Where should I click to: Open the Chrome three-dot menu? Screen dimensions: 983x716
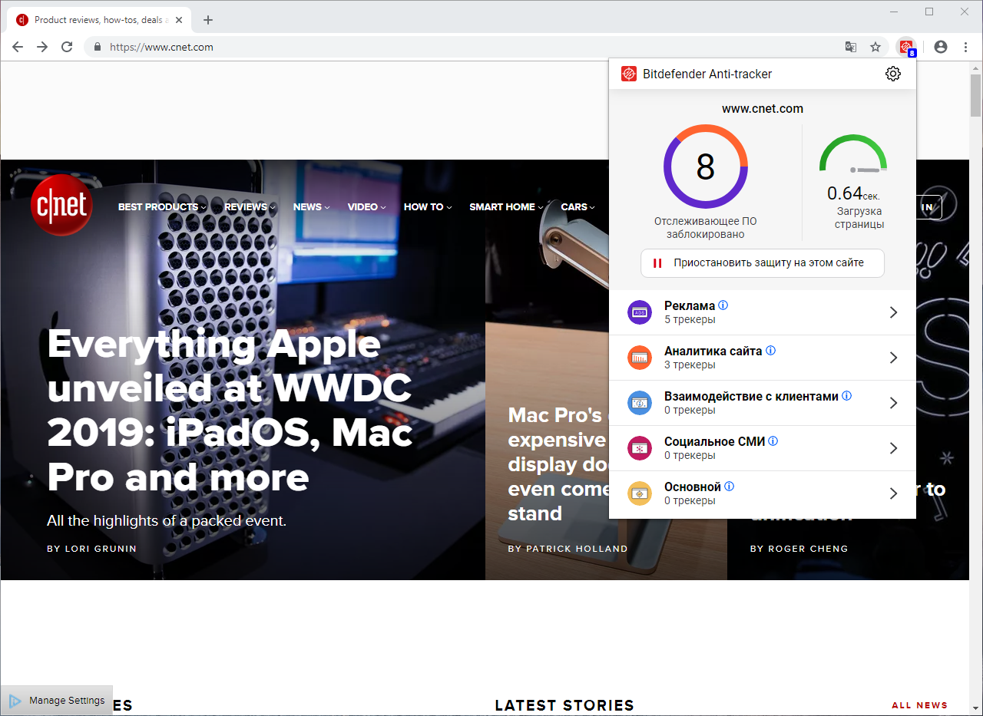pos(965,47)
